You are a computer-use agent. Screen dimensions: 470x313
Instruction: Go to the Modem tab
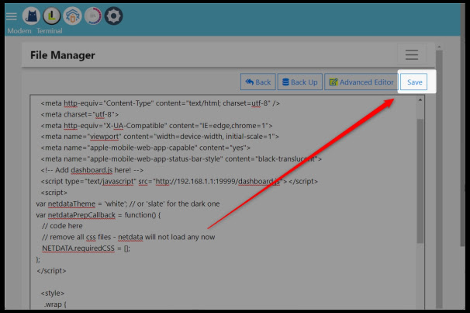19,30
